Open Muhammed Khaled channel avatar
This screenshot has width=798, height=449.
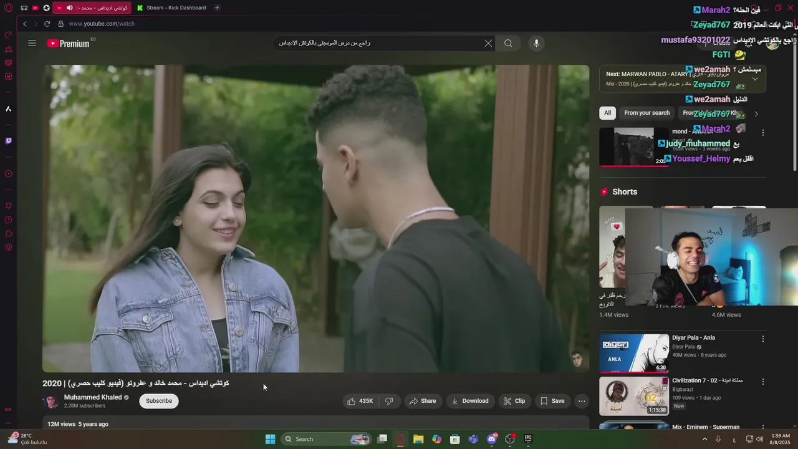click(x=51, y=401)
